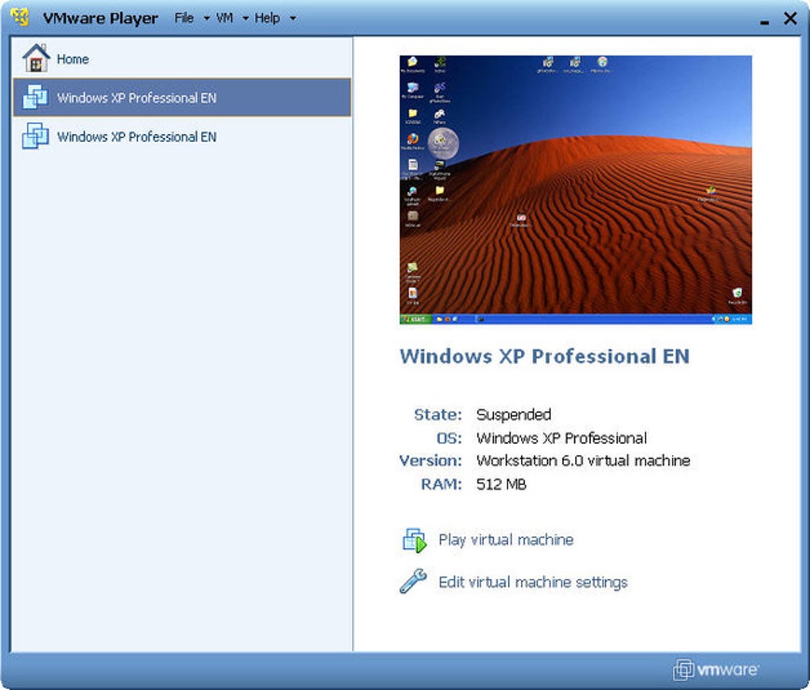810x690 pixels.
Task: Click the first Windows XP VM icon
Action: (x=33, y=97)
